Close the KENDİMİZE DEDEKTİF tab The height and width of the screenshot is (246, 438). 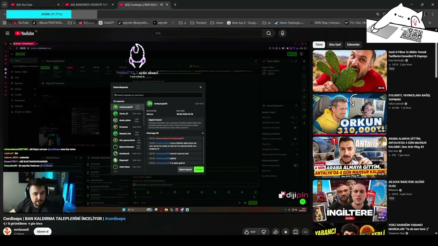click(113, 5)
